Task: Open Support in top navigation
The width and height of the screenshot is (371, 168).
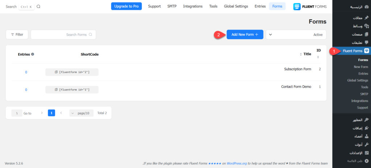Action: 154,7
